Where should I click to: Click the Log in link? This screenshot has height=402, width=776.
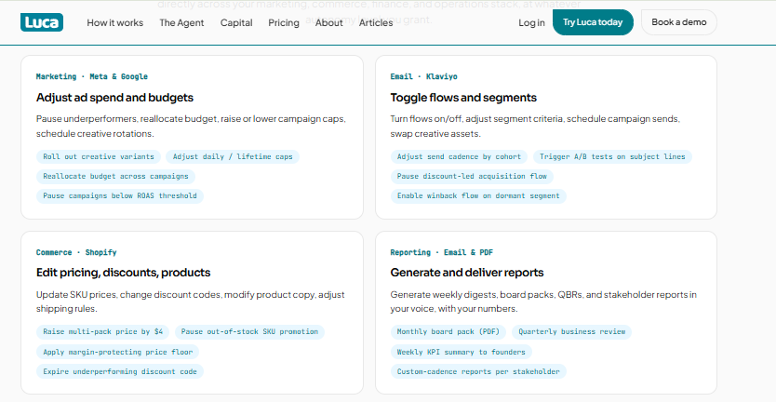[531, 22]
